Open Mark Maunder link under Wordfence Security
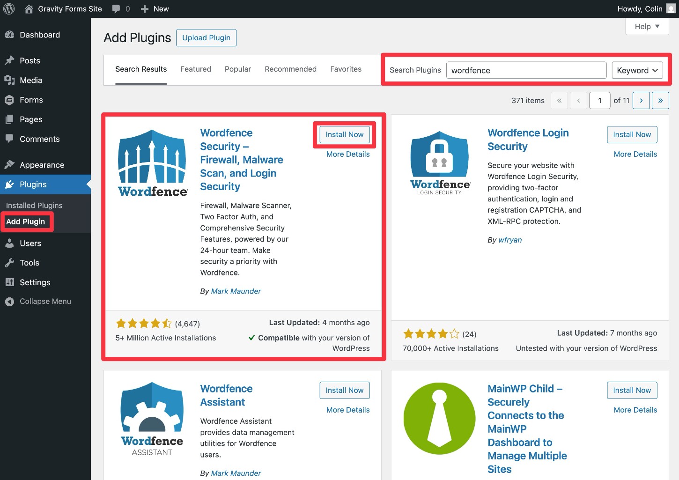This screenshot has width=679, height=480. [236, 291]
